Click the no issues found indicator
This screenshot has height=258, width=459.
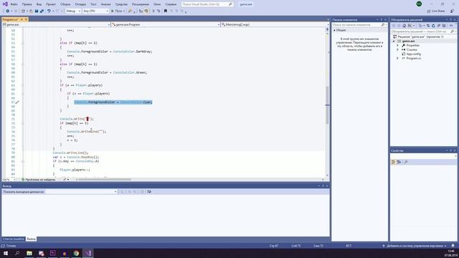click(x=39, y=179)
